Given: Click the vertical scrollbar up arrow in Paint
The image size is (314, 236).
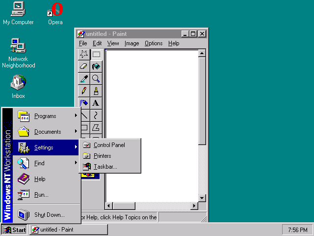Looking at the screenshot, I should coord(202,54).
